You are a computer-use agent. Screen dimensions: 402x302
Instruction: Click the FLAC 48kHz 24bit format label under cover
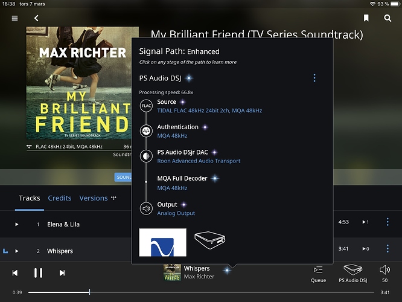coord(69,147)
